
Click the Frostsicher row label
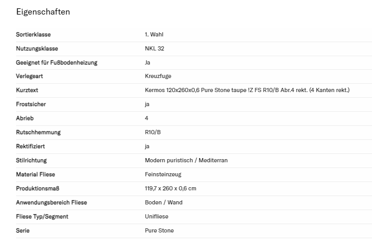point(31,105)
